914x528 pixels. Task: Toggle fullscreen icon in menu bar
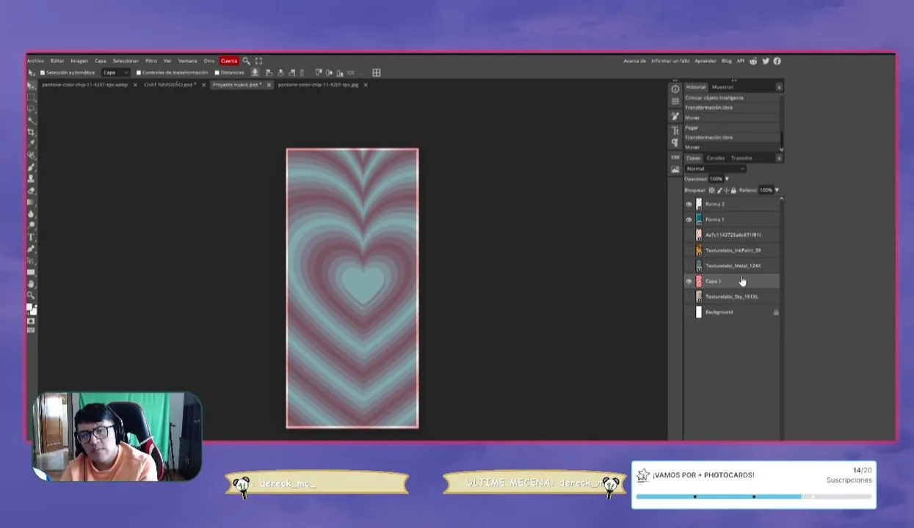[258, 61]
